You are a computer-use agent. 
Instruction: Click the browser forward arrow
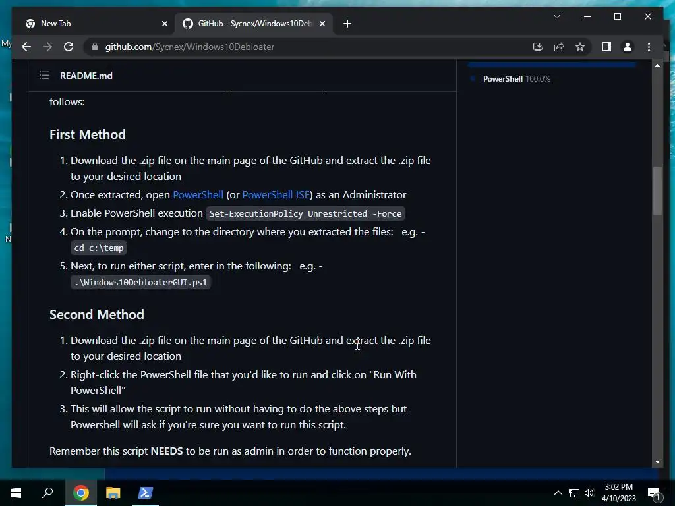pos(47,47)
